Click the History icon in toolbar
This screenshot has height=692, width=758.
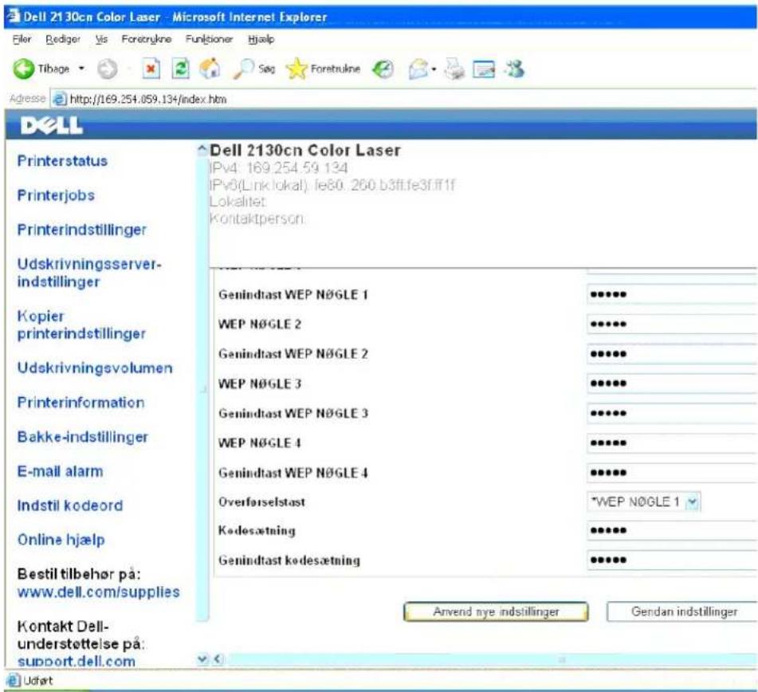[383, 69]
